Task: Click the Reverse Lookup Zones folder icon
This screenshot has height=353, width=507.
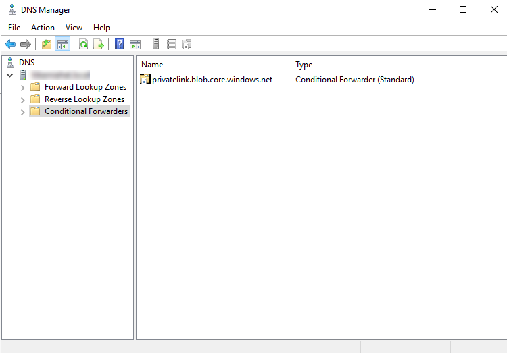Action: coord(35,99)
